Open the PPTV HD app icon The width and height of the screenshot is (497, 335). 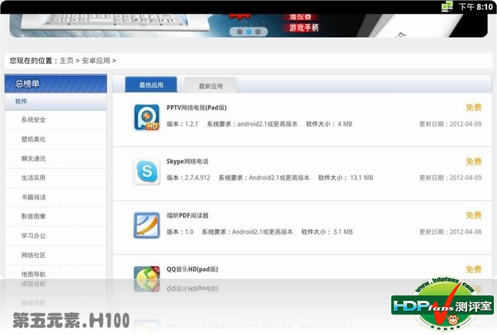(146, 117)
